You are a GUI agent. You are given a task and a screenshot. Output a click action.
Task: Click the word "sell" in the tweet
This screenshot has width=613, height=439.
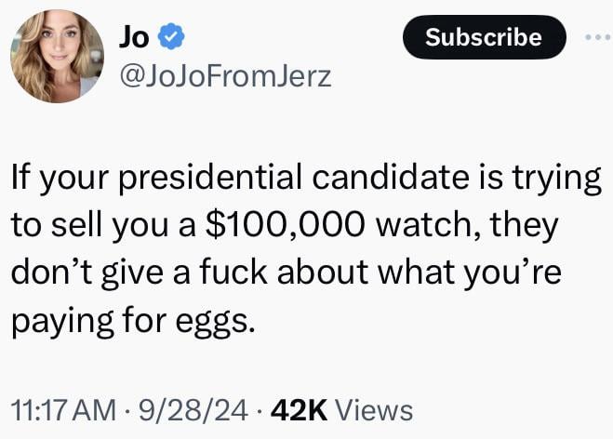click(x=79, y=225)
